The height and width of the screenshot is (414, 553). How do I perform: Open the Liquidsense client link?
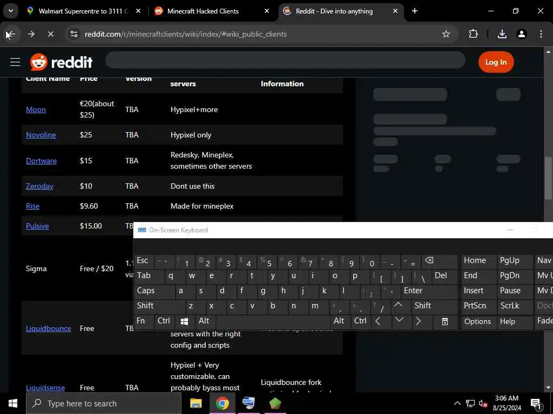point(45,388)
